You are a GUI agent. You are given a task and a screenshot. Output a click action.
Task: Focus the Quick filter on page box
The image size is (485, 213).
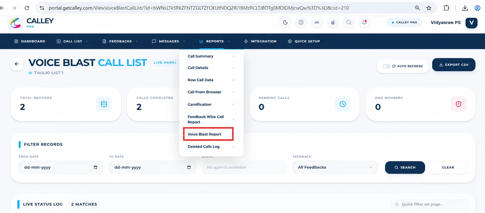pyautogui.click(x=430, y=204)
